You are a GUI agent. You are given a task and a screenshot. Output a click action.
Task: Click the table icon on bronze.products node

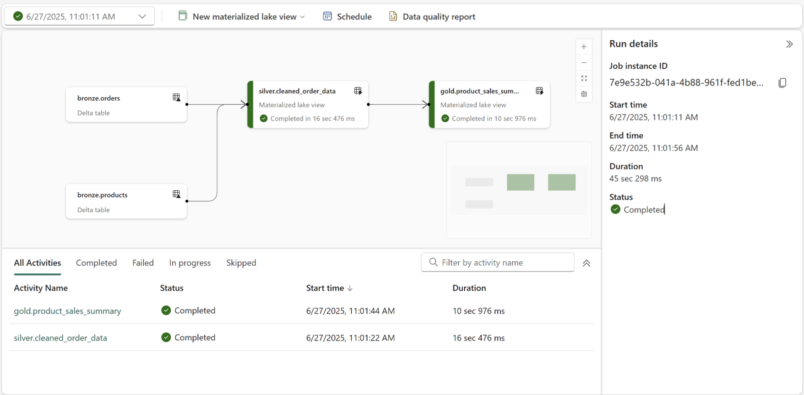point(177,194)
